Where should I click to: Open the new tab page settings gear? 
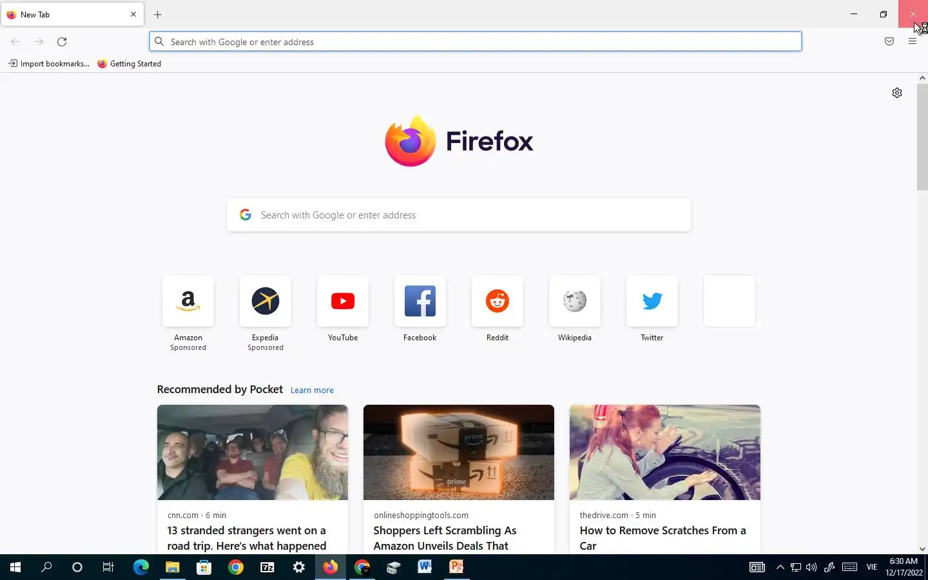click(x=897, y=93)
